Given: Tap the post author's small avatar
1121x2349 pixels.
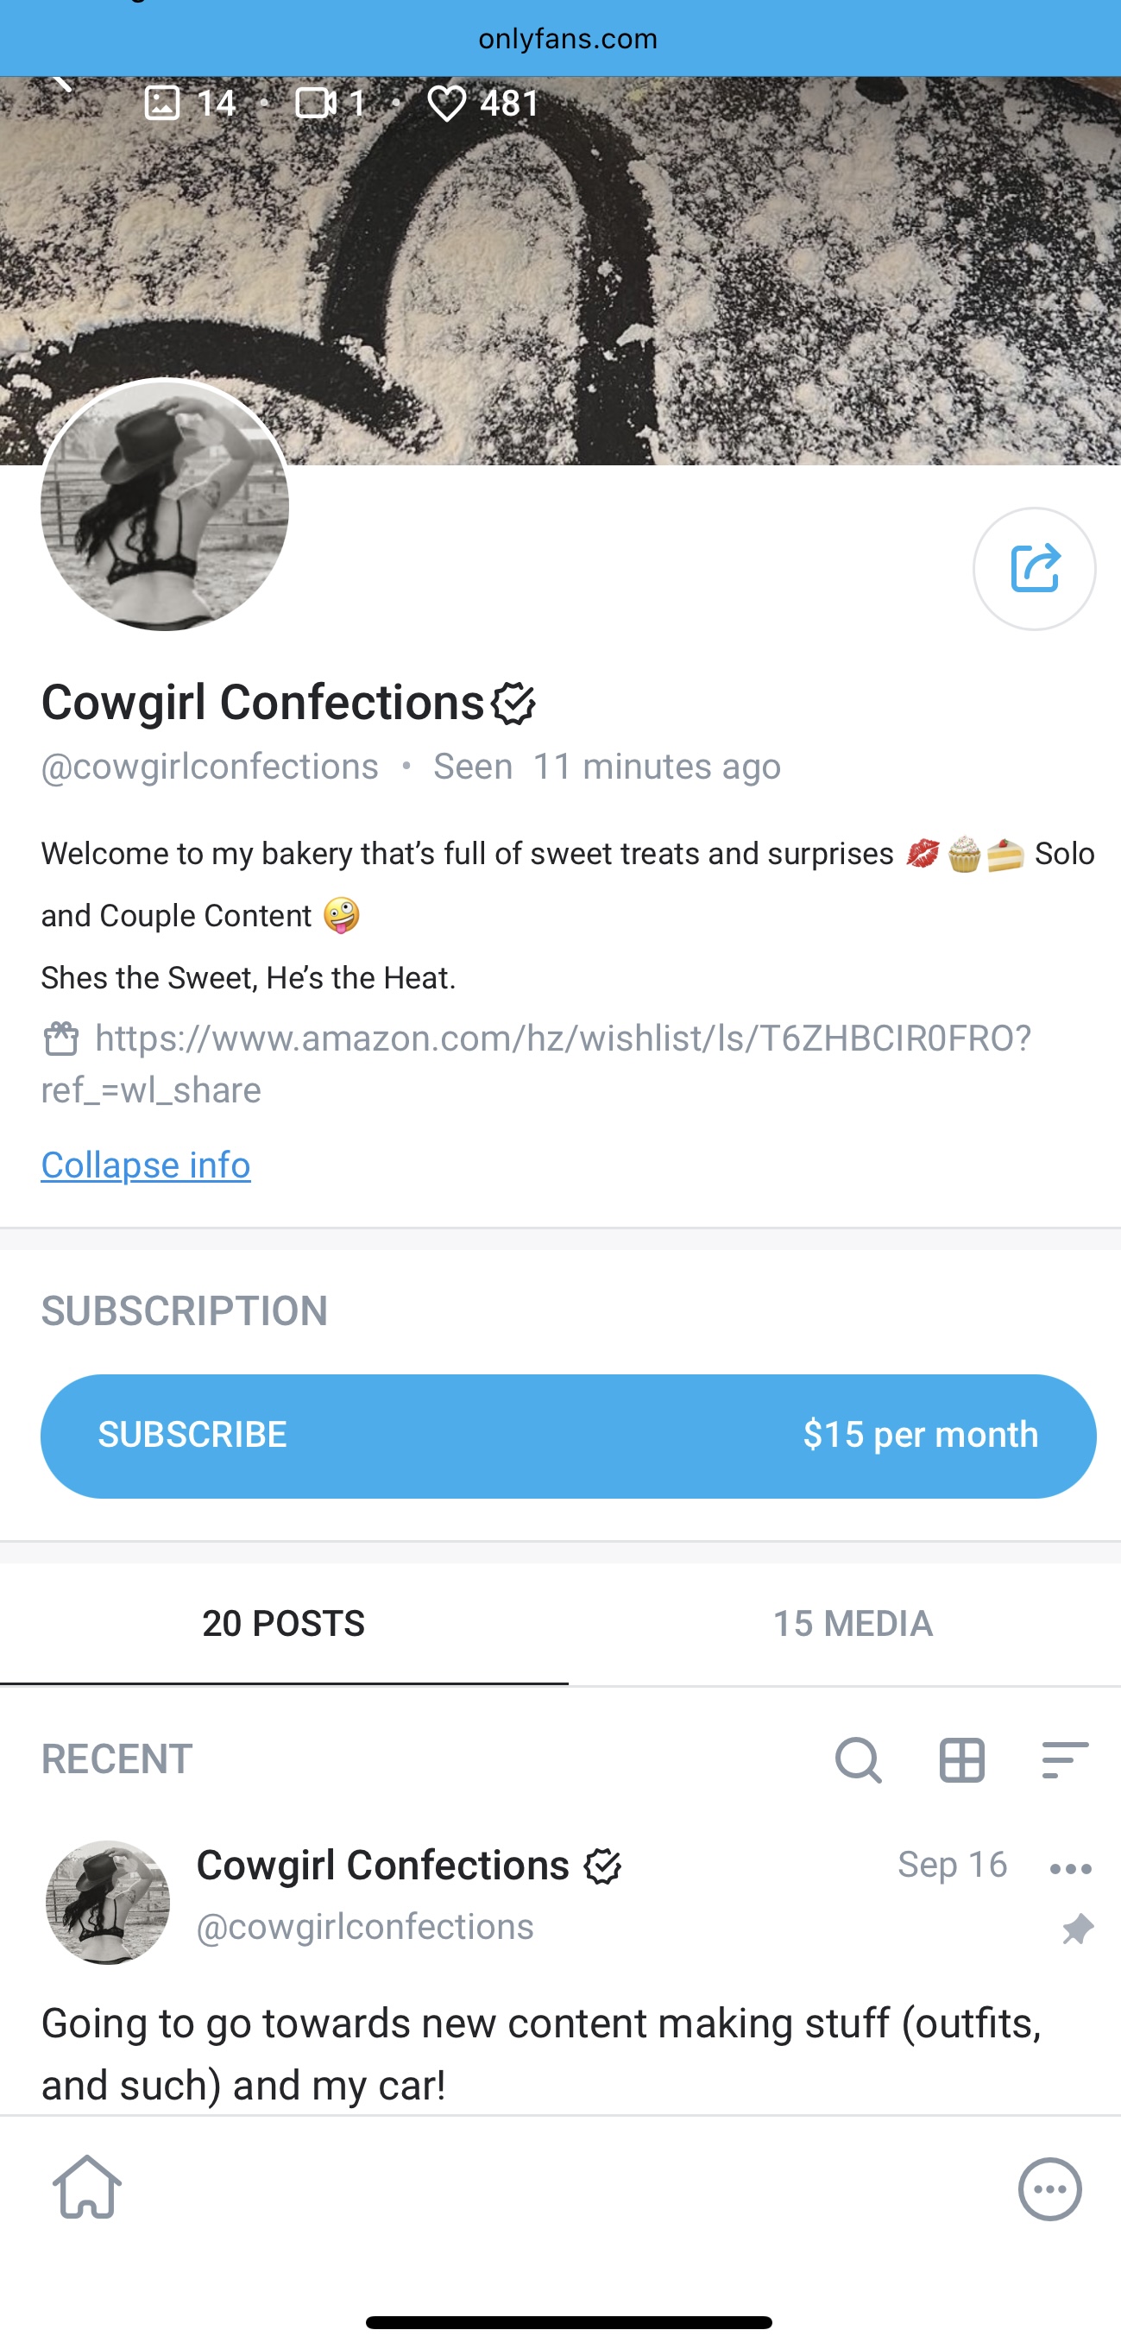Looking at the screenshot, I should coord(108,1901).
